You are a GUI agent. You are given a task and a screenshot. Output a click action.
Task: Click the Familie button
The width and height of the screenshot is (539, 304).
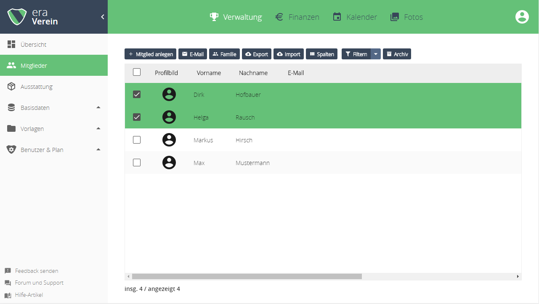(224, 54)
